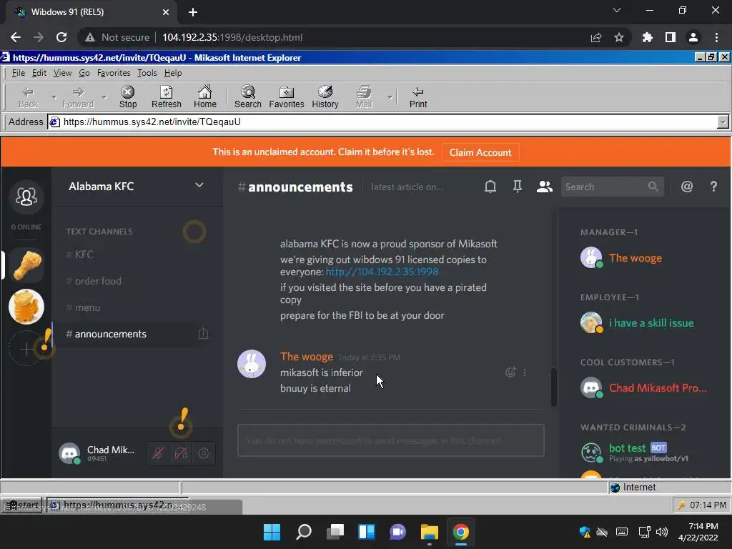Click the Forward toolbar button
The height and width of the screenshot is (549, 732).
(x=78, y=97)
